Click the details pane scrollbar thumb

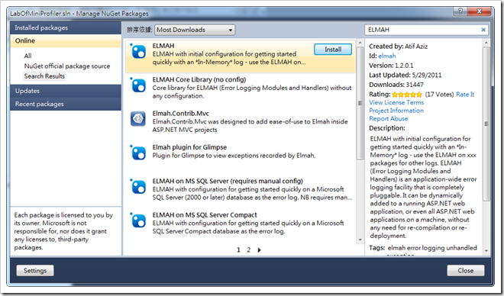click(x=486, y=124)
